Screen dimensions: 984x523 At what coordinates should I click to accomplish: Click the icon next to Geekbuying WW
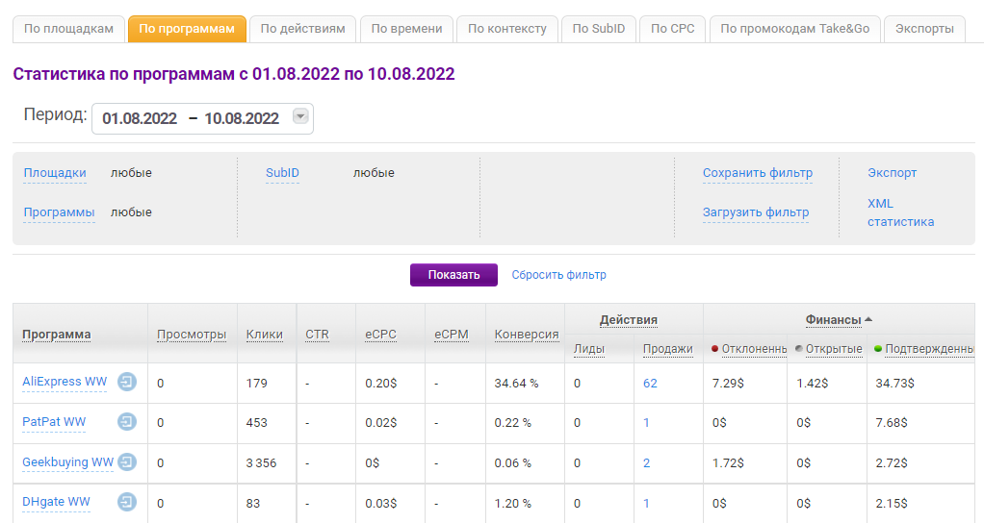tap(127, 462)
